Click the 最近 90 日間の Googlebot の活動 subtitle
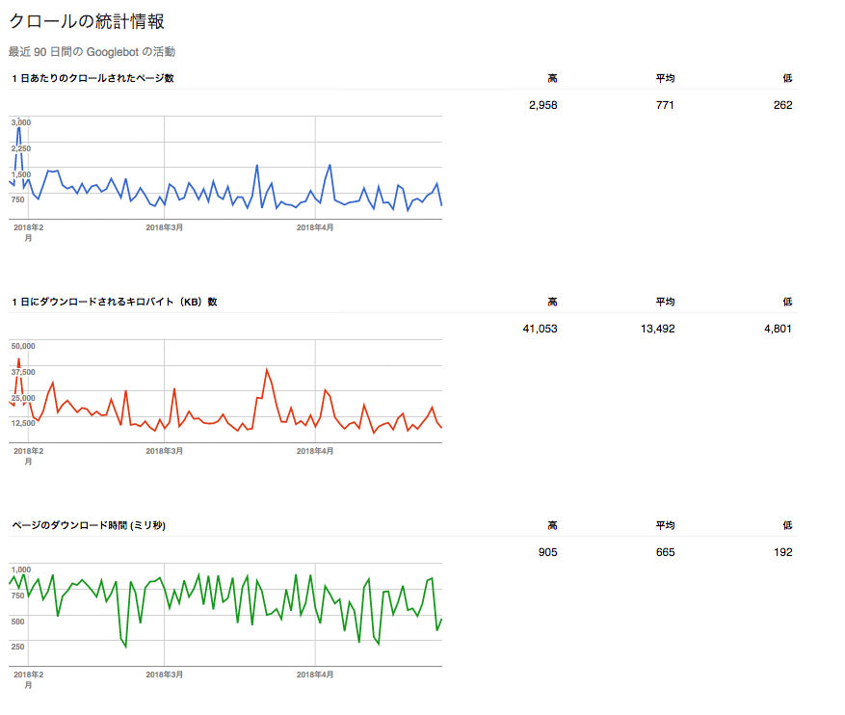The image size is (845, 715). 92,52
